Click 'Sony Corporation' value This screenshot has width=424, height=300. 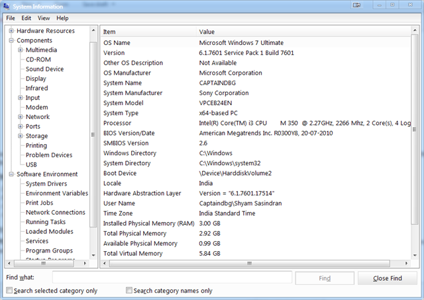pos(224,93)
